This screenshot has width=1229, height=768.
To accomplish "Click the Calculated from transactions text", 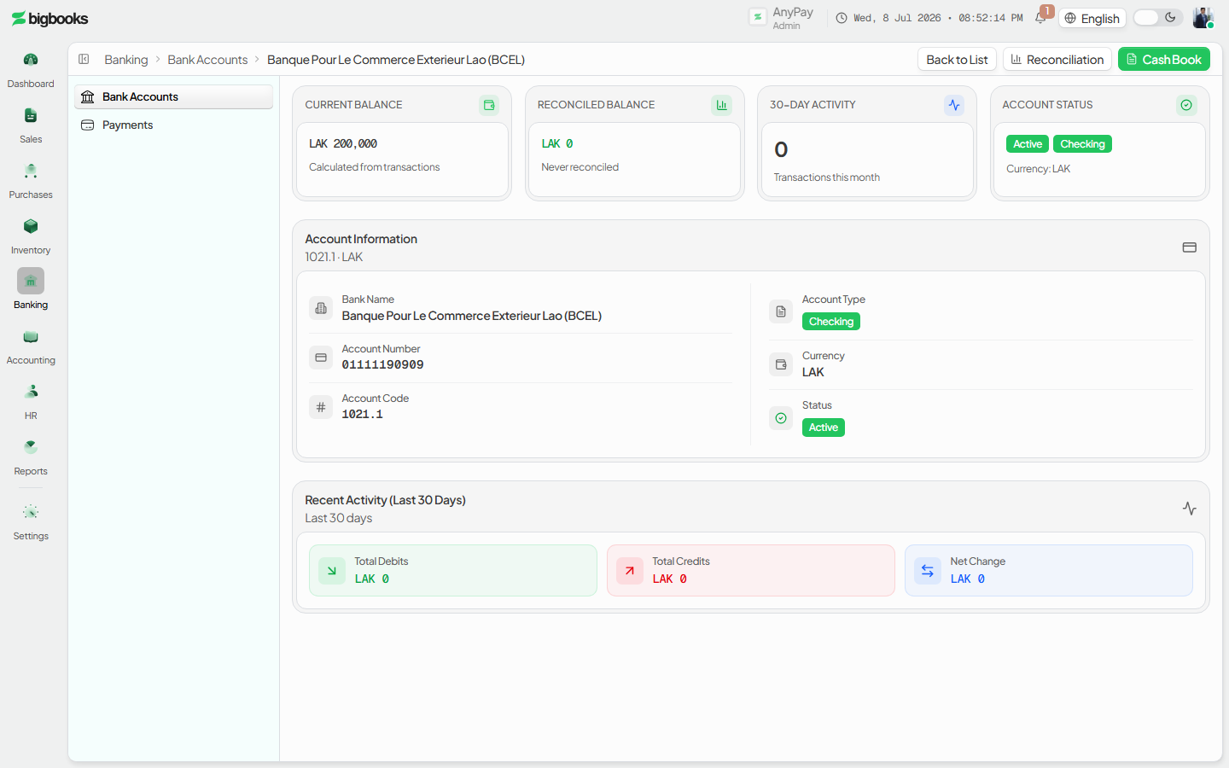I will (374, 167).
